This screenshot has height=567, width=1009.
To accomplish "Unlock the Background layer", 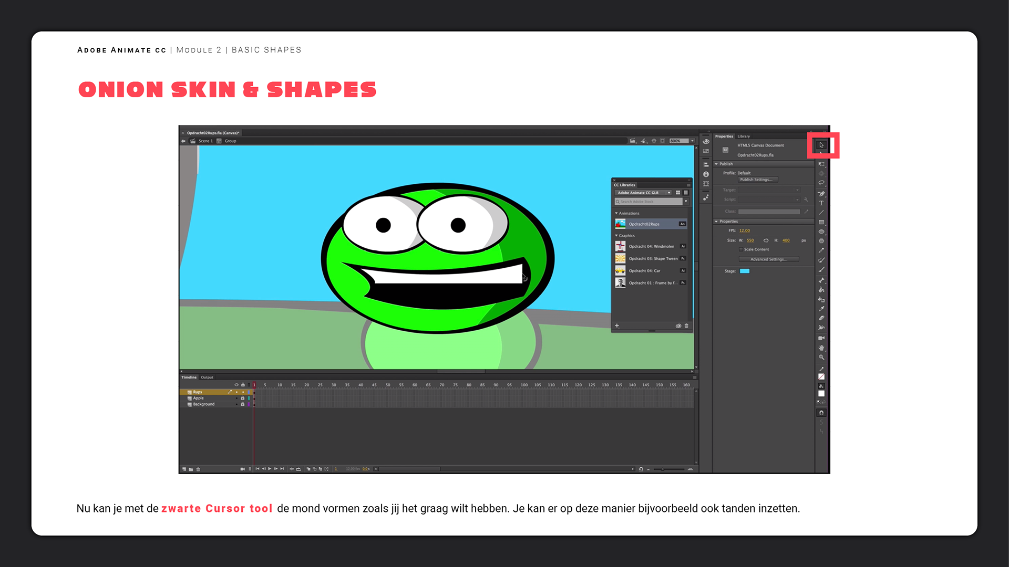I will click(x=242, y=404).
